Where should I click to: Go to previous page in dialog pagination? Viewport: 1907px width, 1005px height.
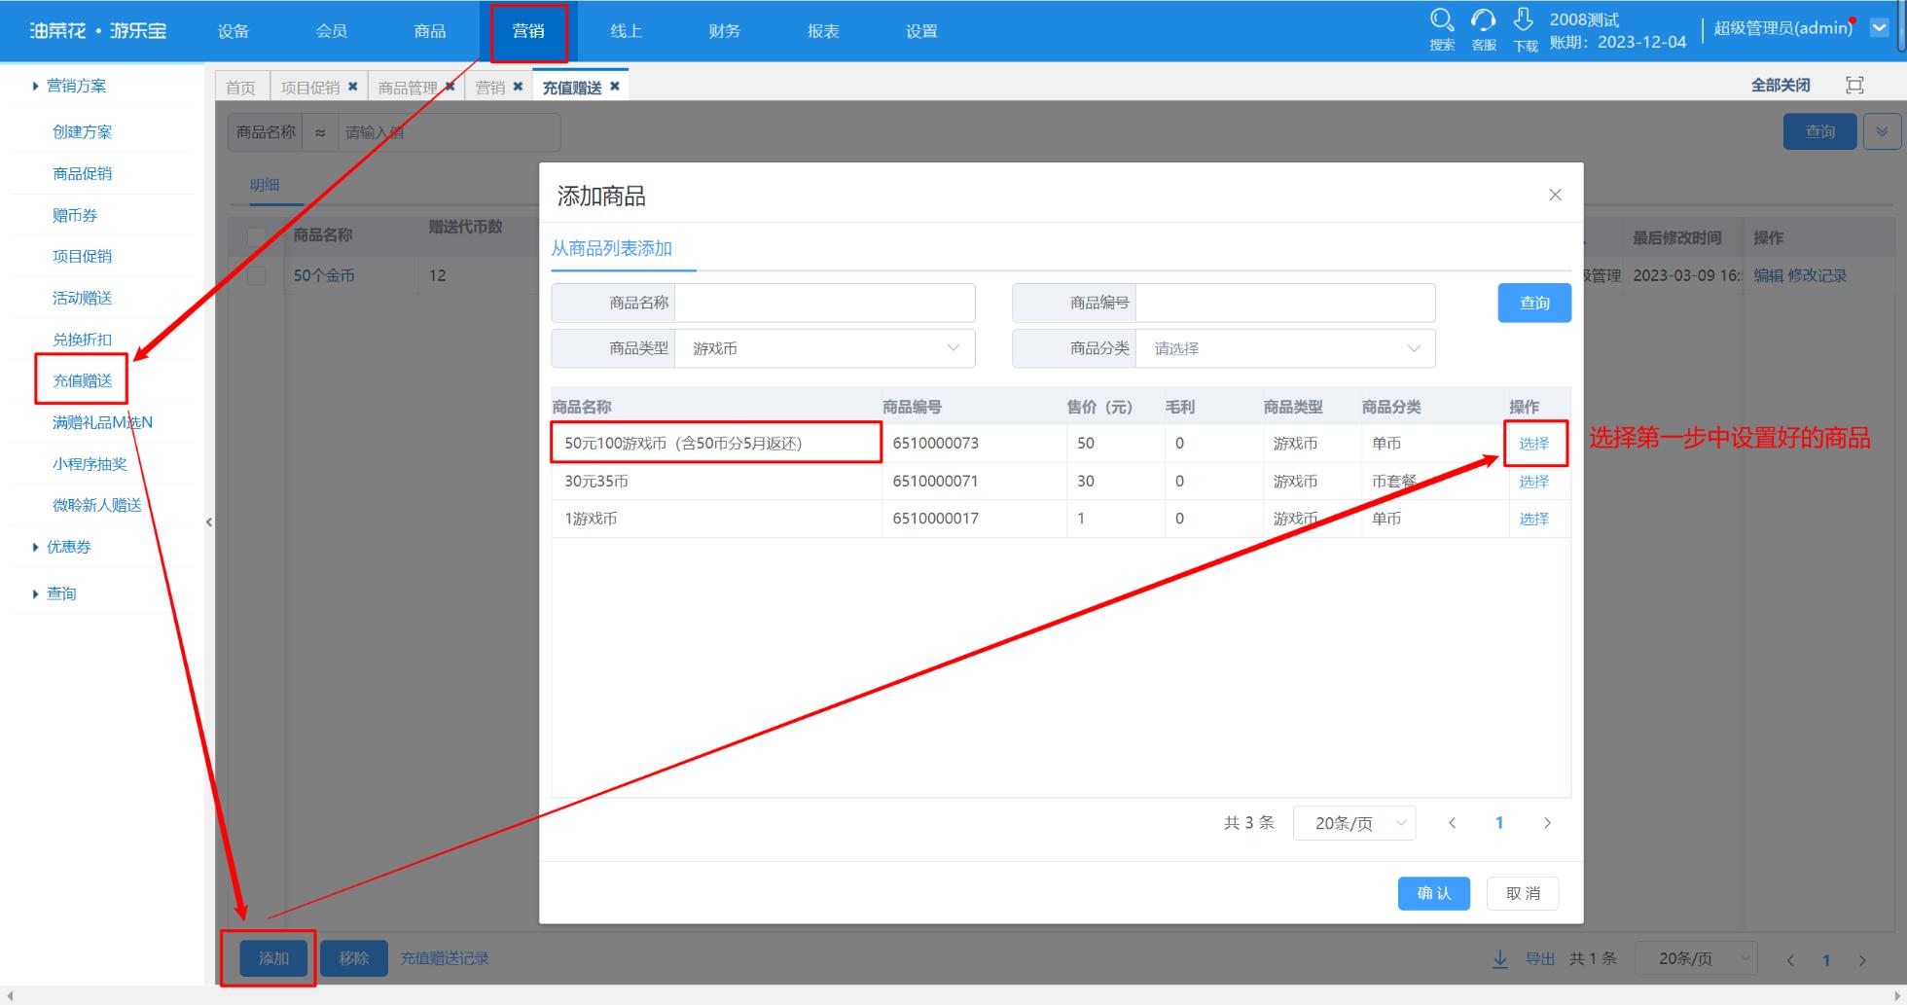pos(1452,823)
